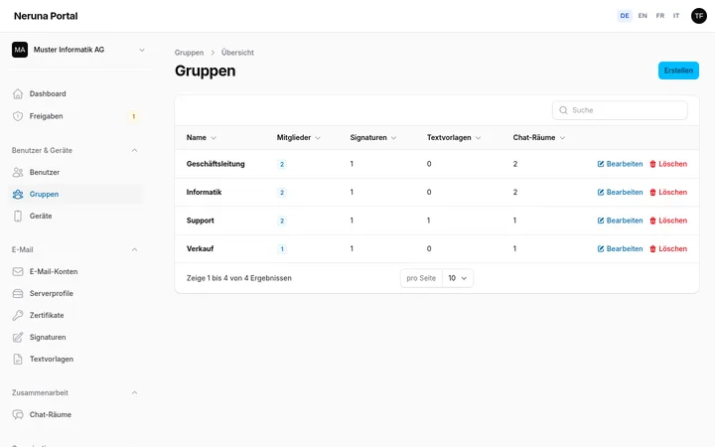Open E-Mail-Konten page
The height and width of the screenshot is (447, 715).
pyautogui.click(x=75, y=272)
